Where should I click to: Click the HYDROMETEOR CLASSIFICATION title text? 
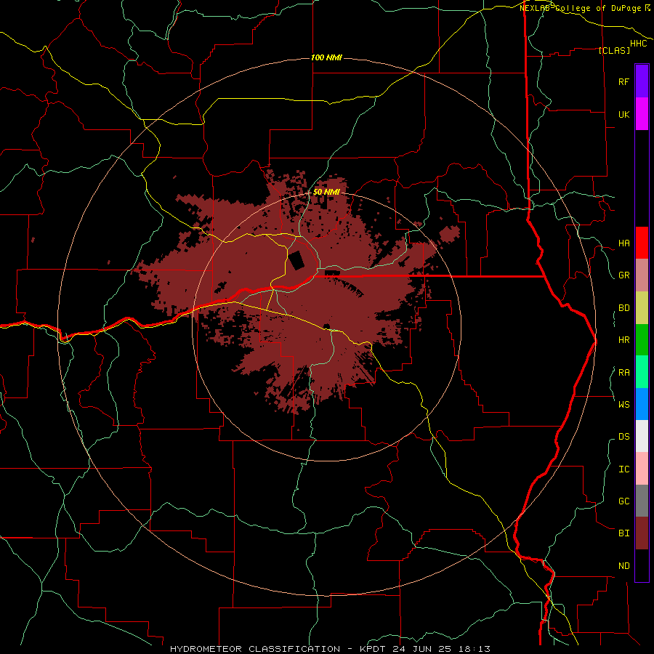255,649
